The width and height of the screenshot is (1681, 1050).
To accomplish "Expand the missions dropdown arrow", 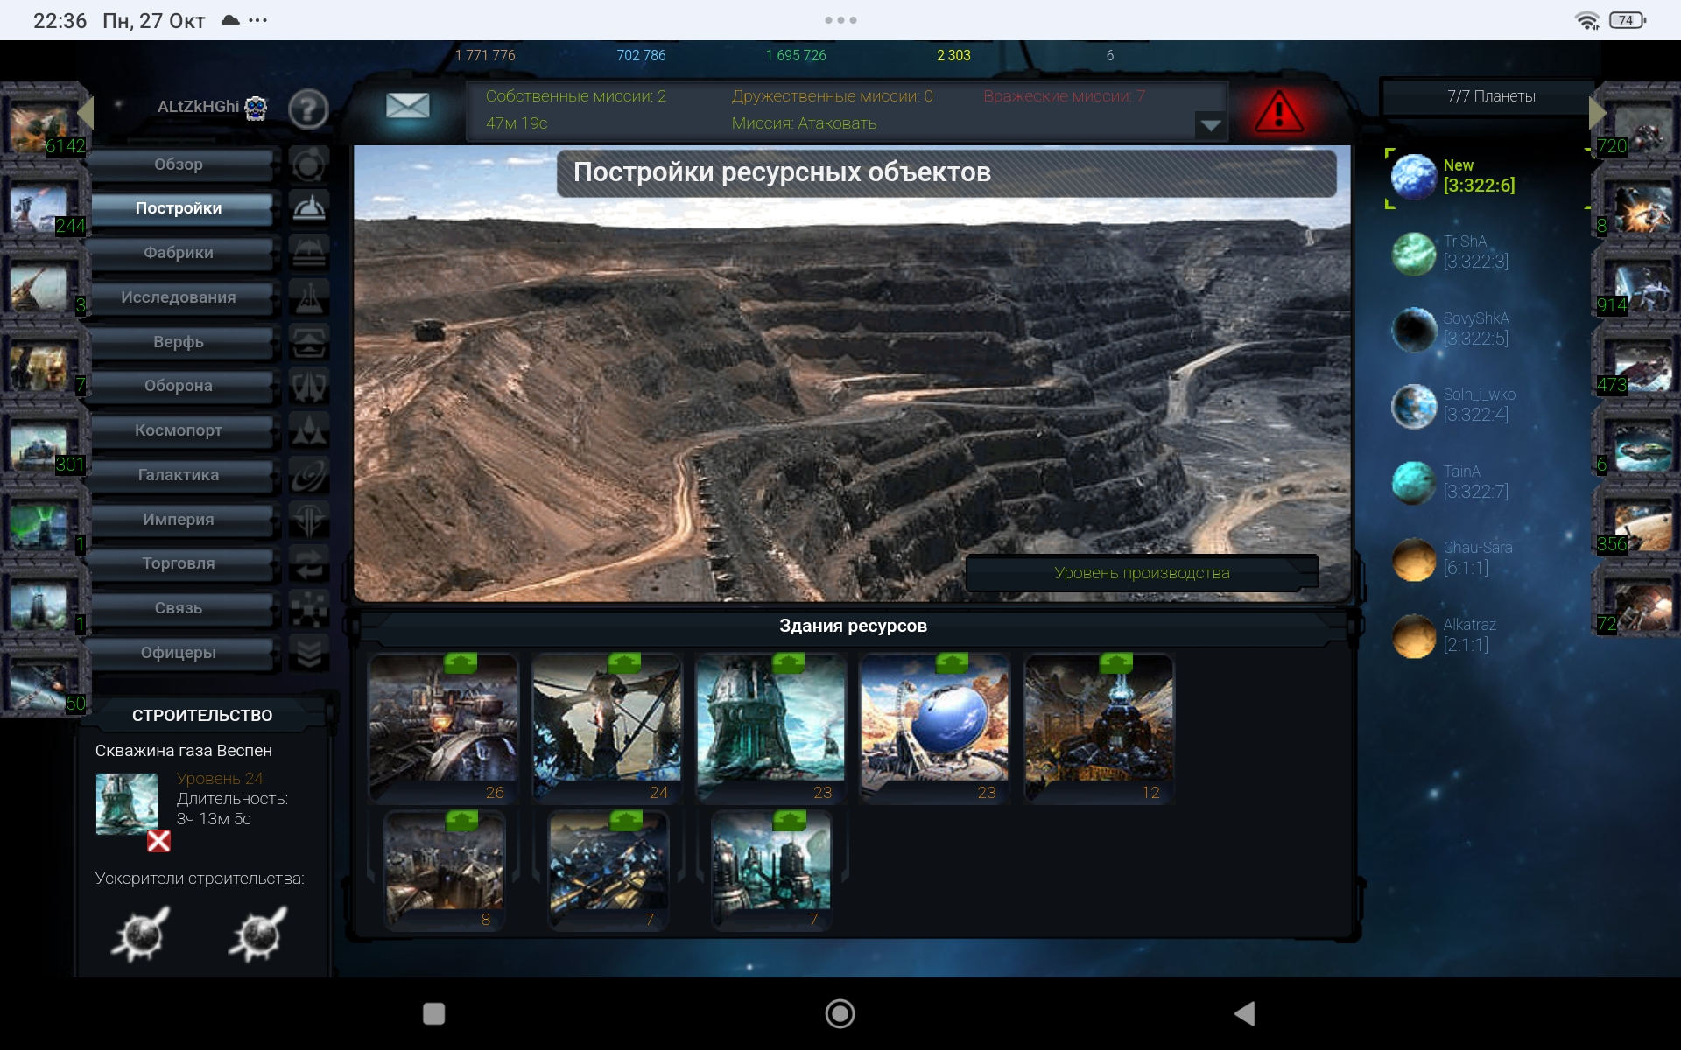I will coord(1210,125).
